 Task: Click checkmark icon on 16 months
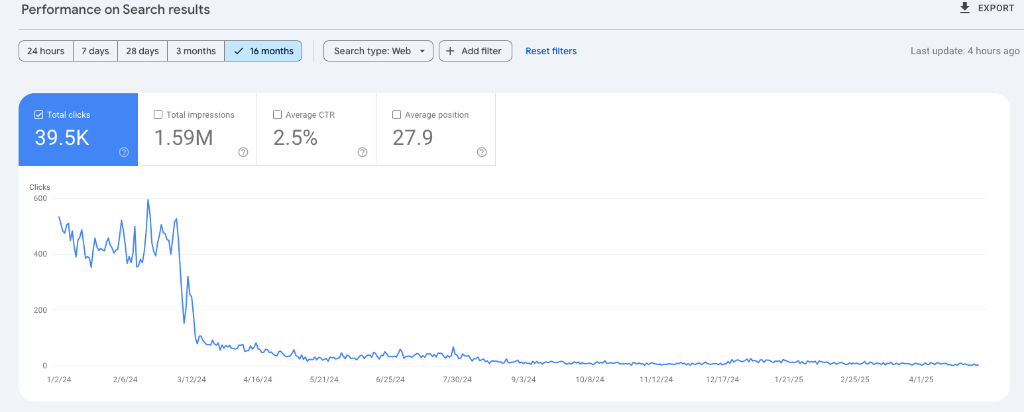coord(239,51)
